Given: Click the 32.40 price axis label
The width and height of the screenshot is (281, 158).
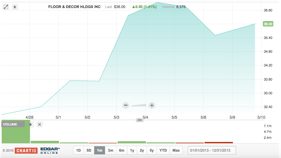Looking at the screenshot, I should click(268, 107).
